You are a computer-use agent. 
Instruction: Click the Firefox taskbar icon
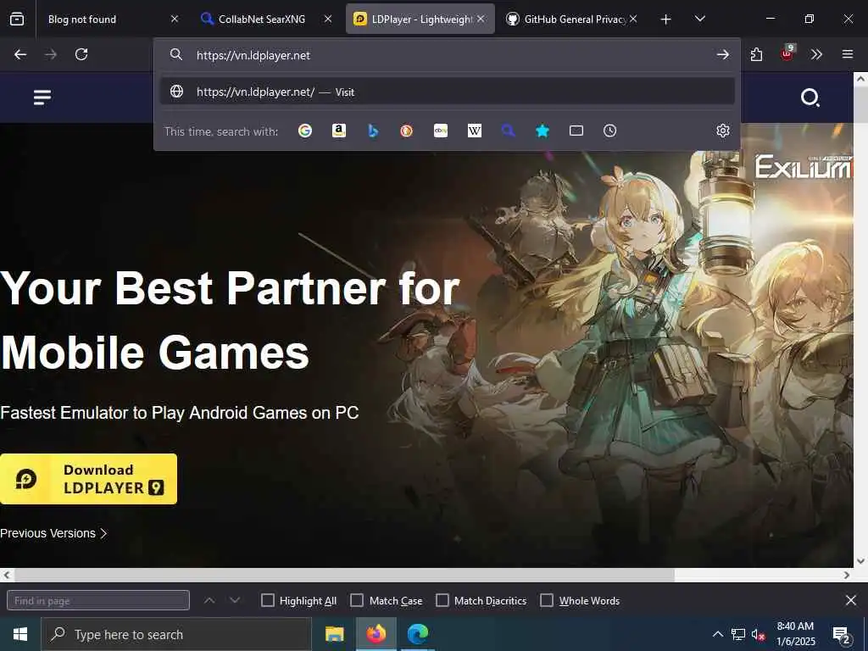[376, 634]
